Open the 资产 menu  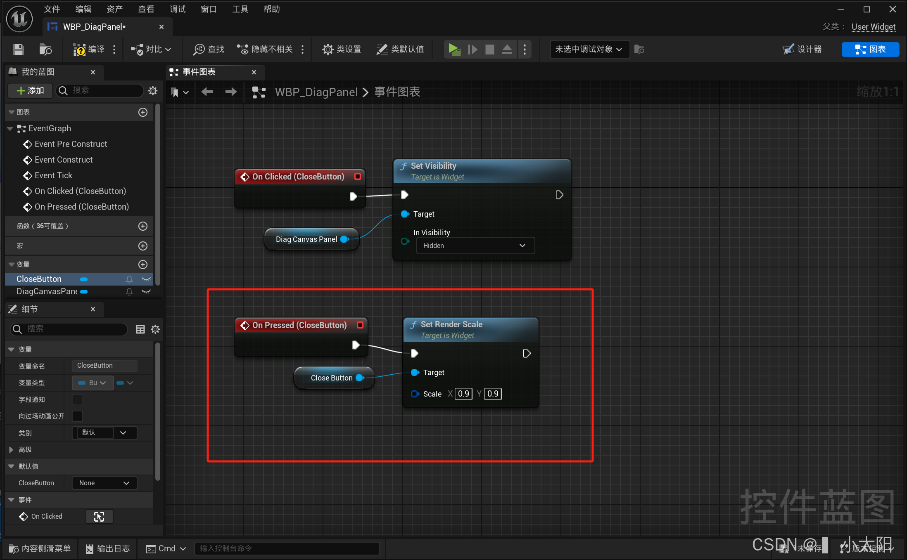115,9
